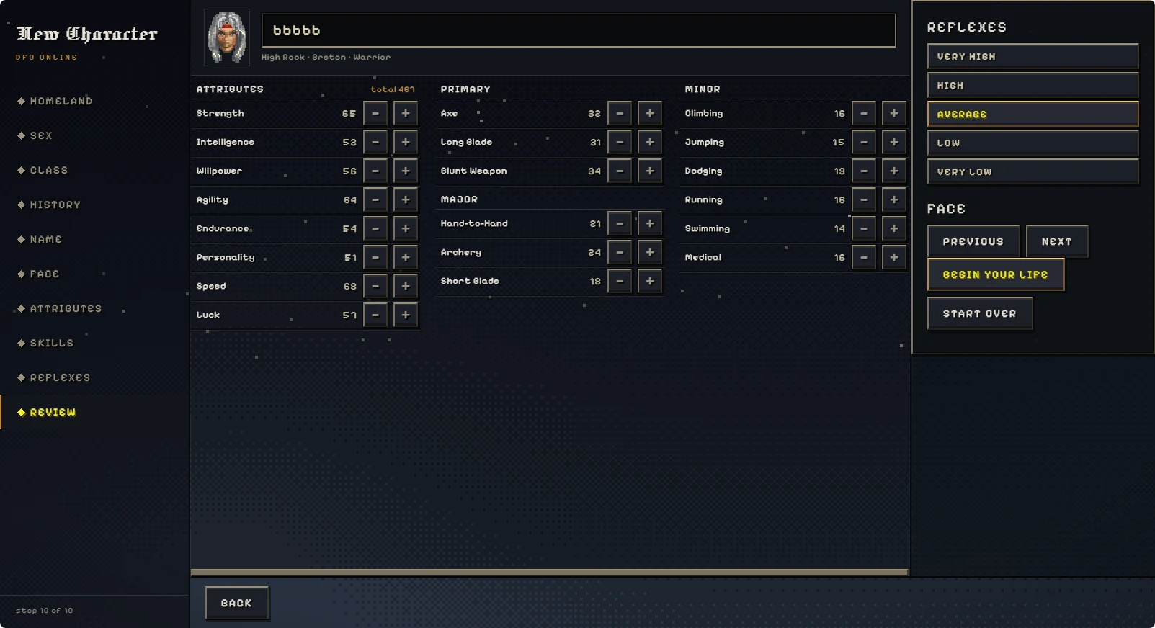Show the Next face
This screenshot has width=1155, height=628.
(1056, 241)
